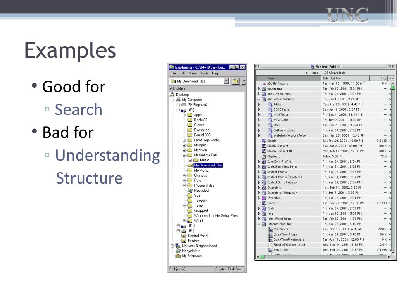Collapse the My Computer tree node
The height and width of the screenshot is (298, 397).
coord(172,100)
